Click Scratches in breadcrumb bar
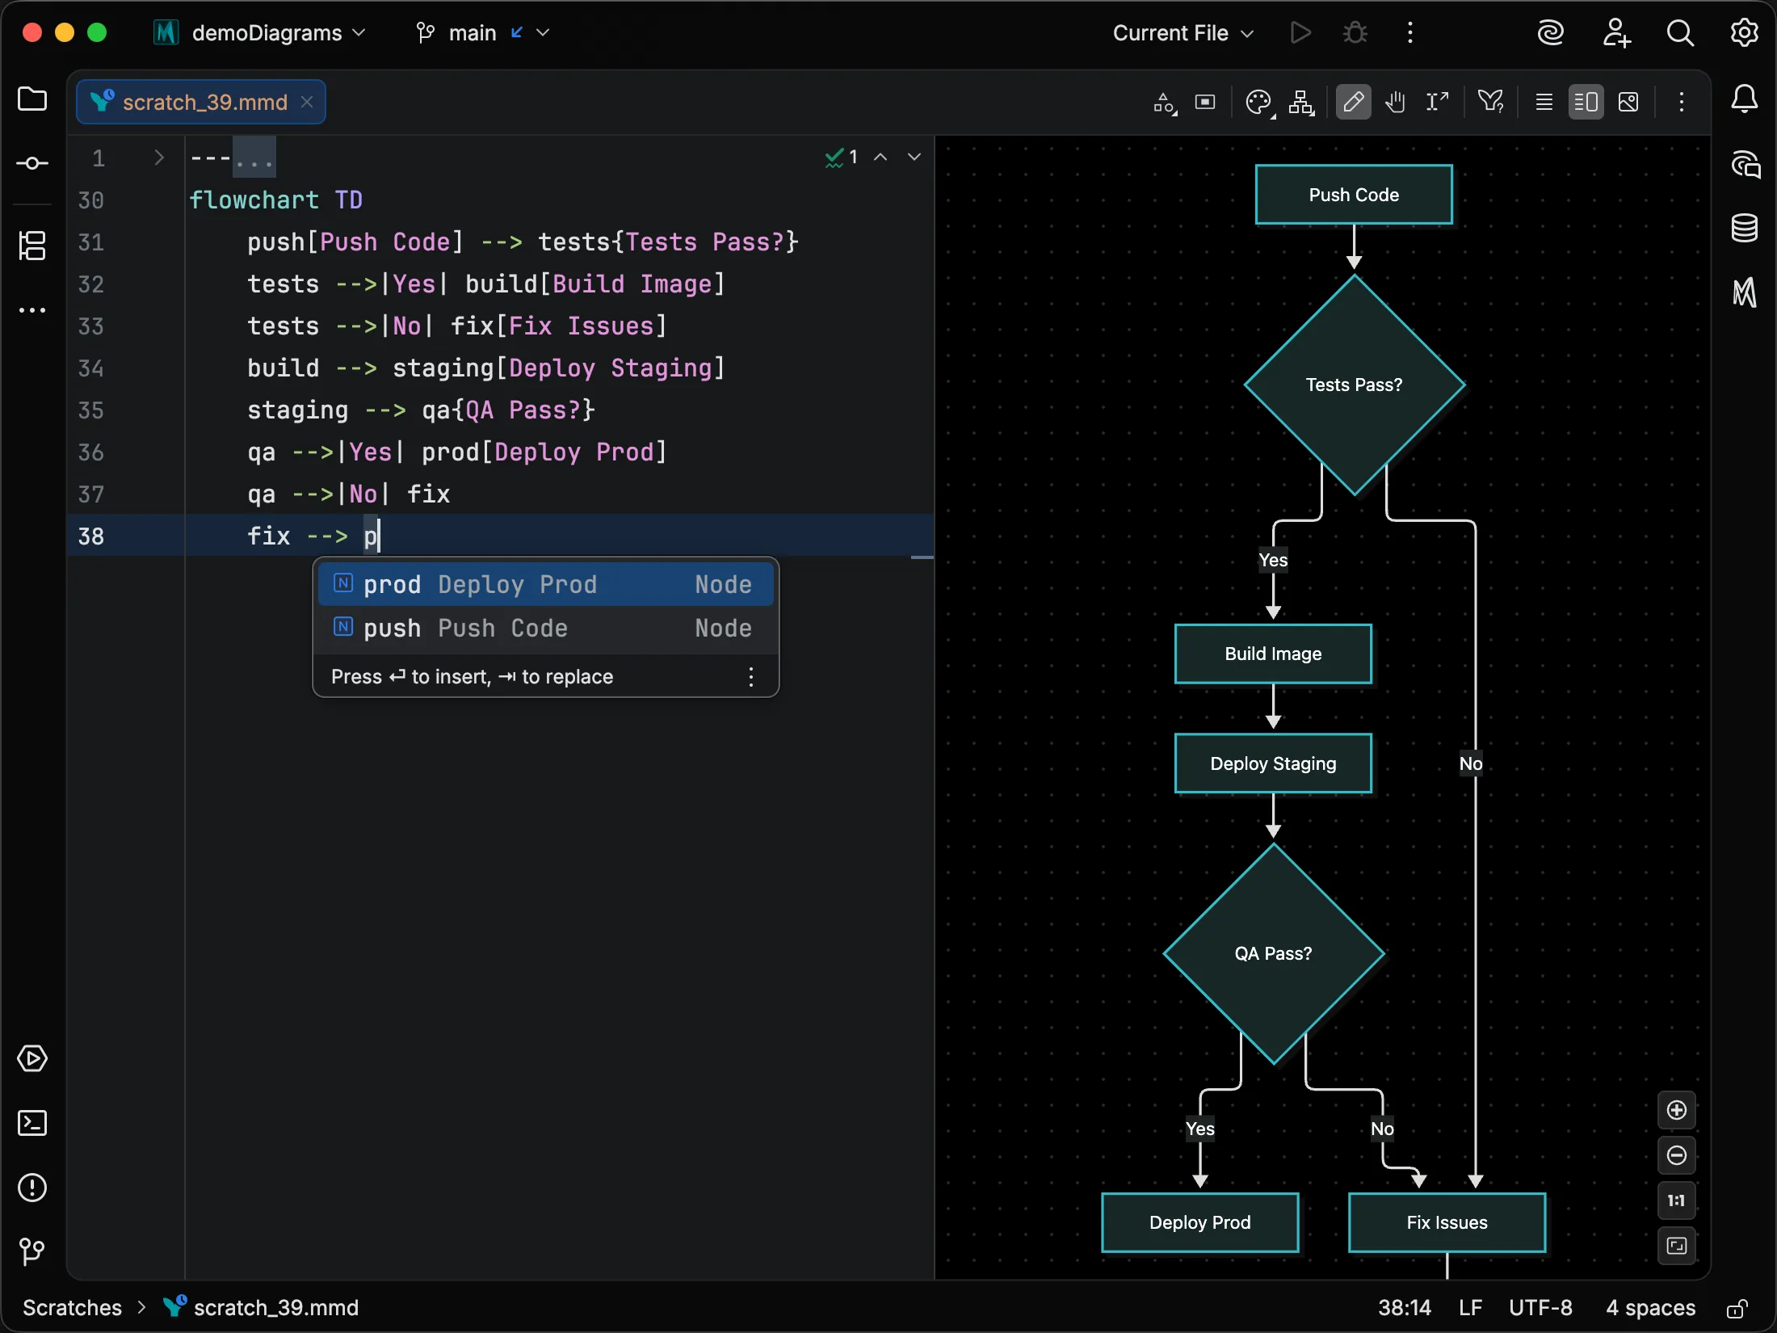This screenshot has width=1777, height=1333. pyautogui.click(x=73, y=1308)
